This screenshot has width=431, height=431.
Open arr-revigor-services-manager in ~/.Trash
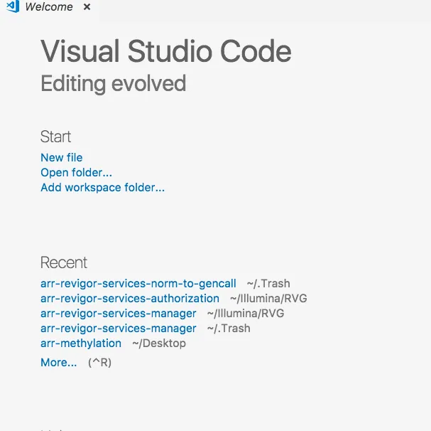click(x=118, y=329)
